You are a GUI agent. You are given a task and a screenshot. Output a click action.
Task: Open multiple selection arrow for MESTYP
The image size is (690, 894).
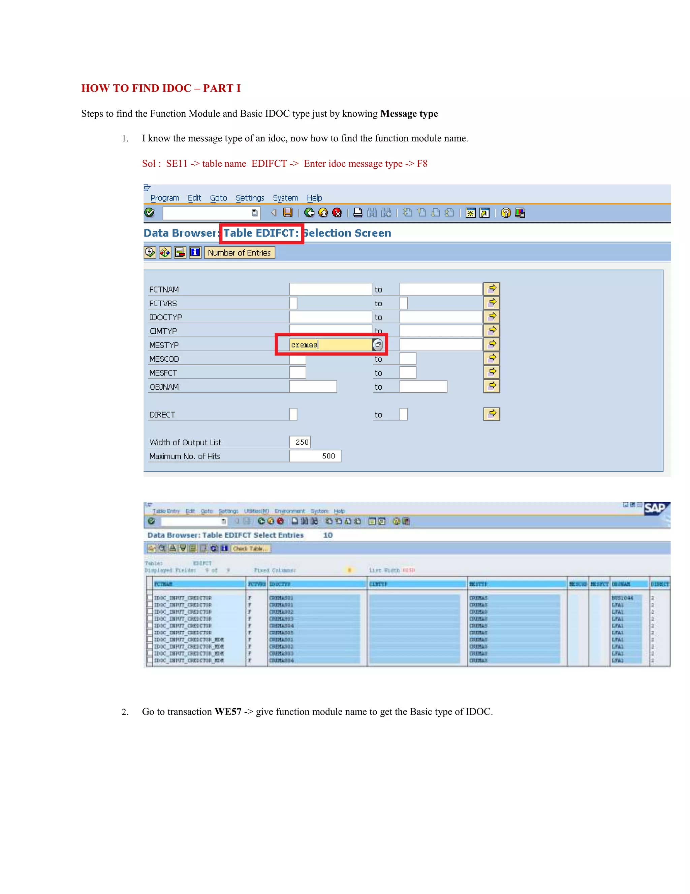pyautogui.click(x=492, y=344)
